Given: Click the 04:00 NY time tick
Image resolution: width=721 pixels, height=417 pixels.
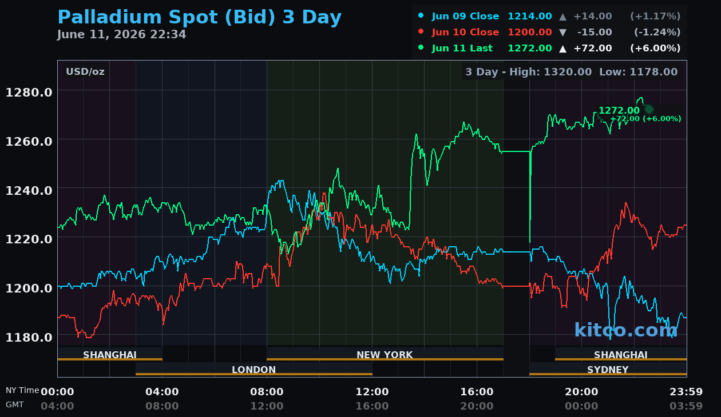Looking at the screenshot, I should 162,392.
